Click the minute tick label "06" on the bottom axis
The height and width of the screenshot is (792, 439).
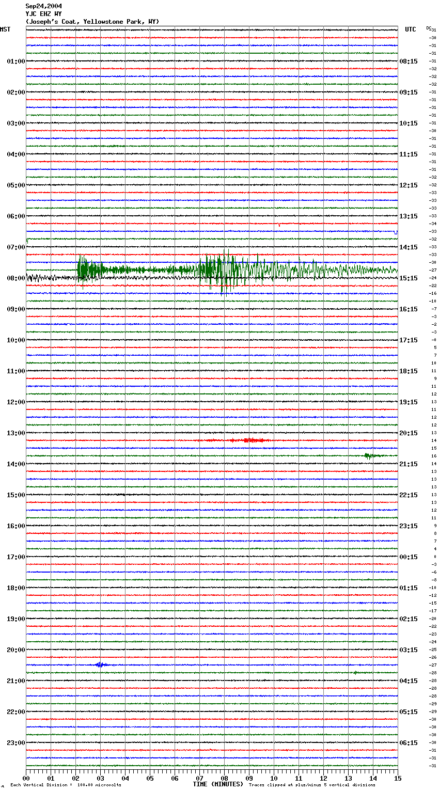(175, 778)
